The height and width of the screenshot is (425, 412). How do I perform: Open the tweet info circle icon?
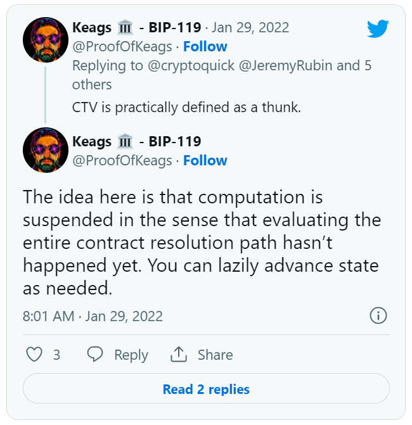[378, 315]
